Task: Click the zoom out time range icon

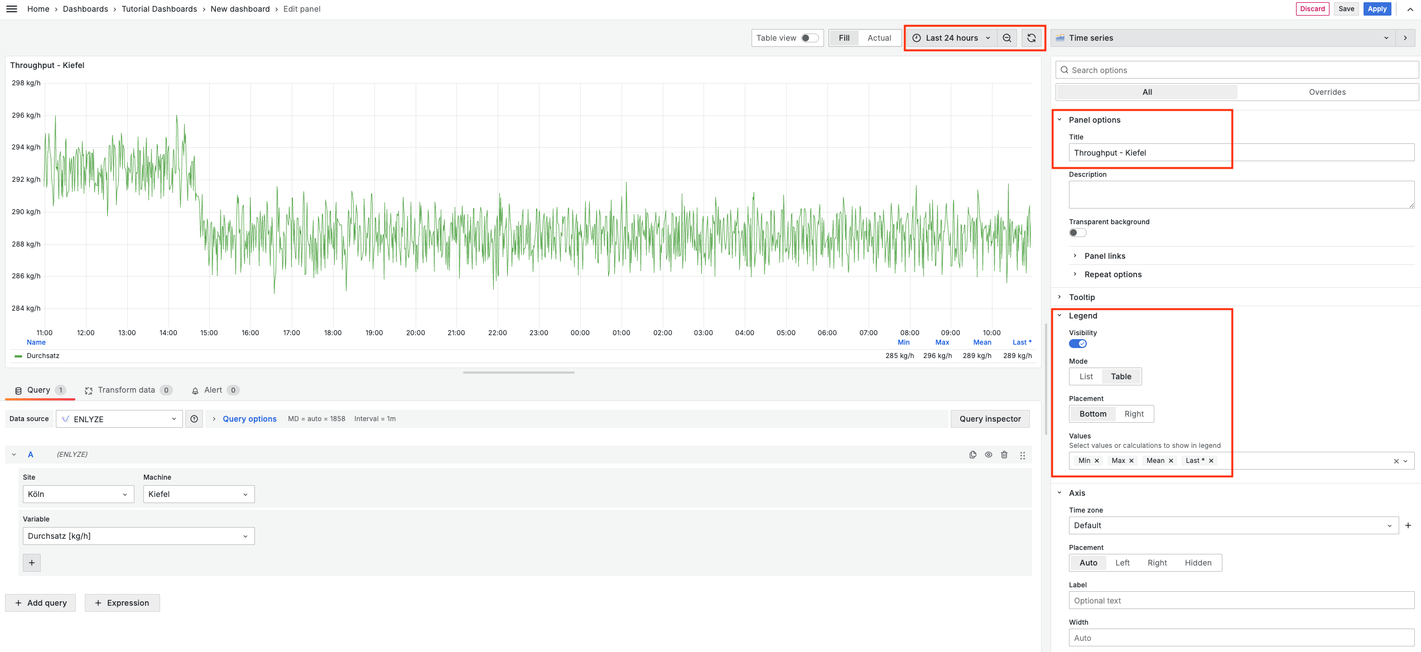Action: [1006, 38]
